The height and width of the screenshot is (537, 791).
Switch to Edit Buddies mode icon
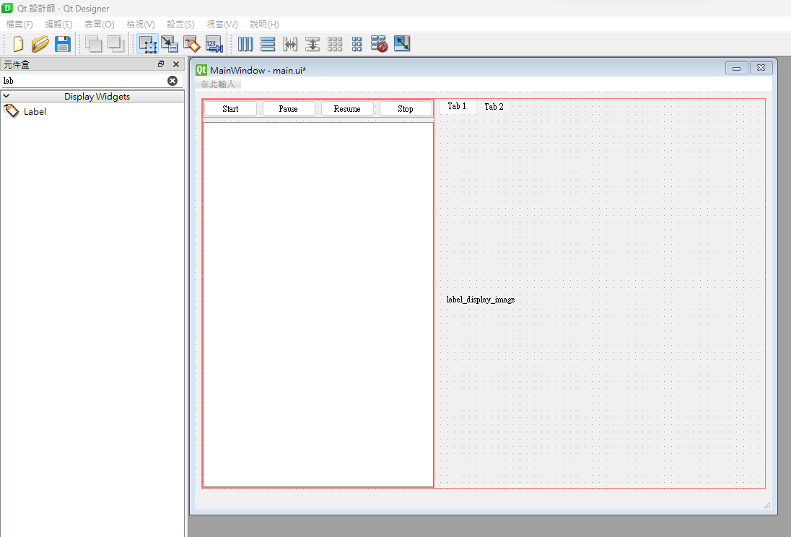[192, 44]
